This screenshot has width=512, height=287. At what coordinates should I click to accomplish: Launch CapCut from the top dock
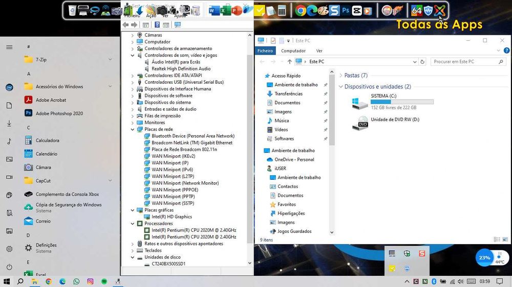pos(356,11)
